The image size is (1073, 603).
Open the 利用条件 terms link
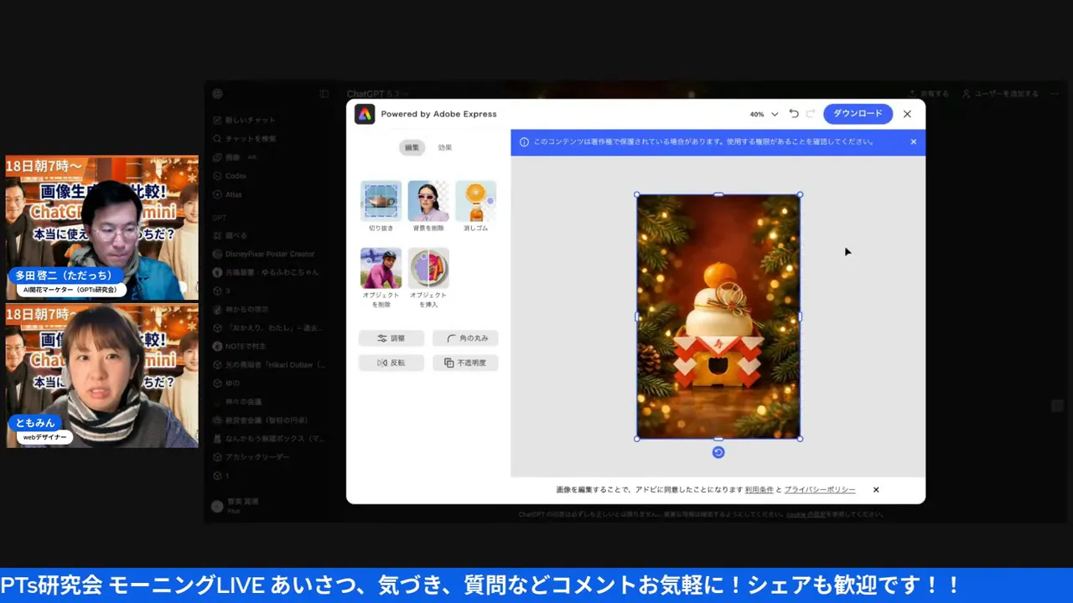tap(759, 489)
